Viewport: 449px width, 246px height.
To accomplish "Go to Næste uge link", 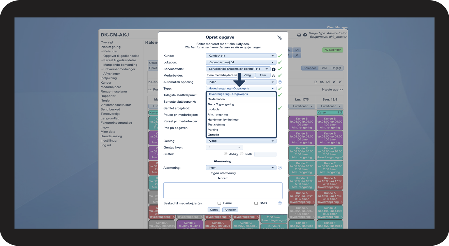I will point(333,90).
